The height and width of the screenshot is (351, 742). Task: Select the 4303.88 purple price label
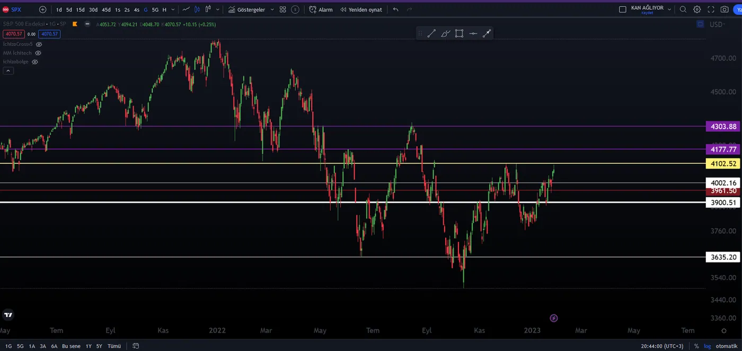click(723, 126)
